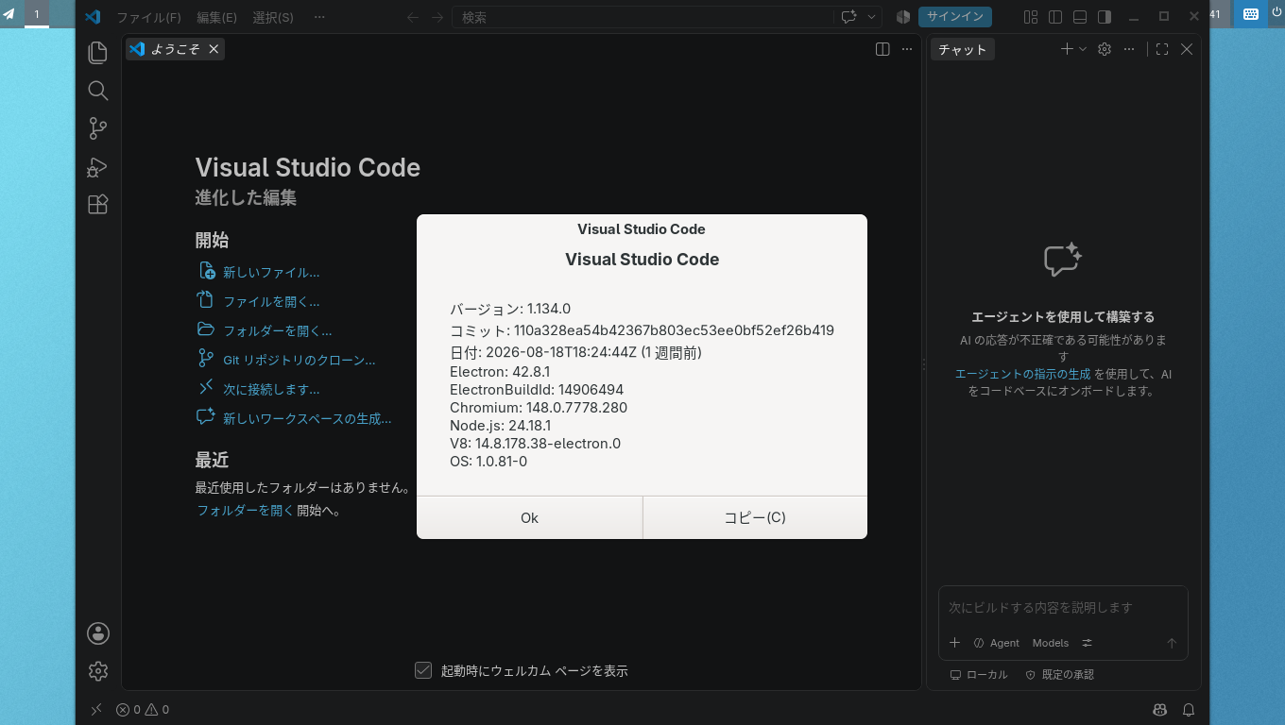Click コピー(C) in the about dialog
The image size is (1285, 725).
click(x=755, y=517)
